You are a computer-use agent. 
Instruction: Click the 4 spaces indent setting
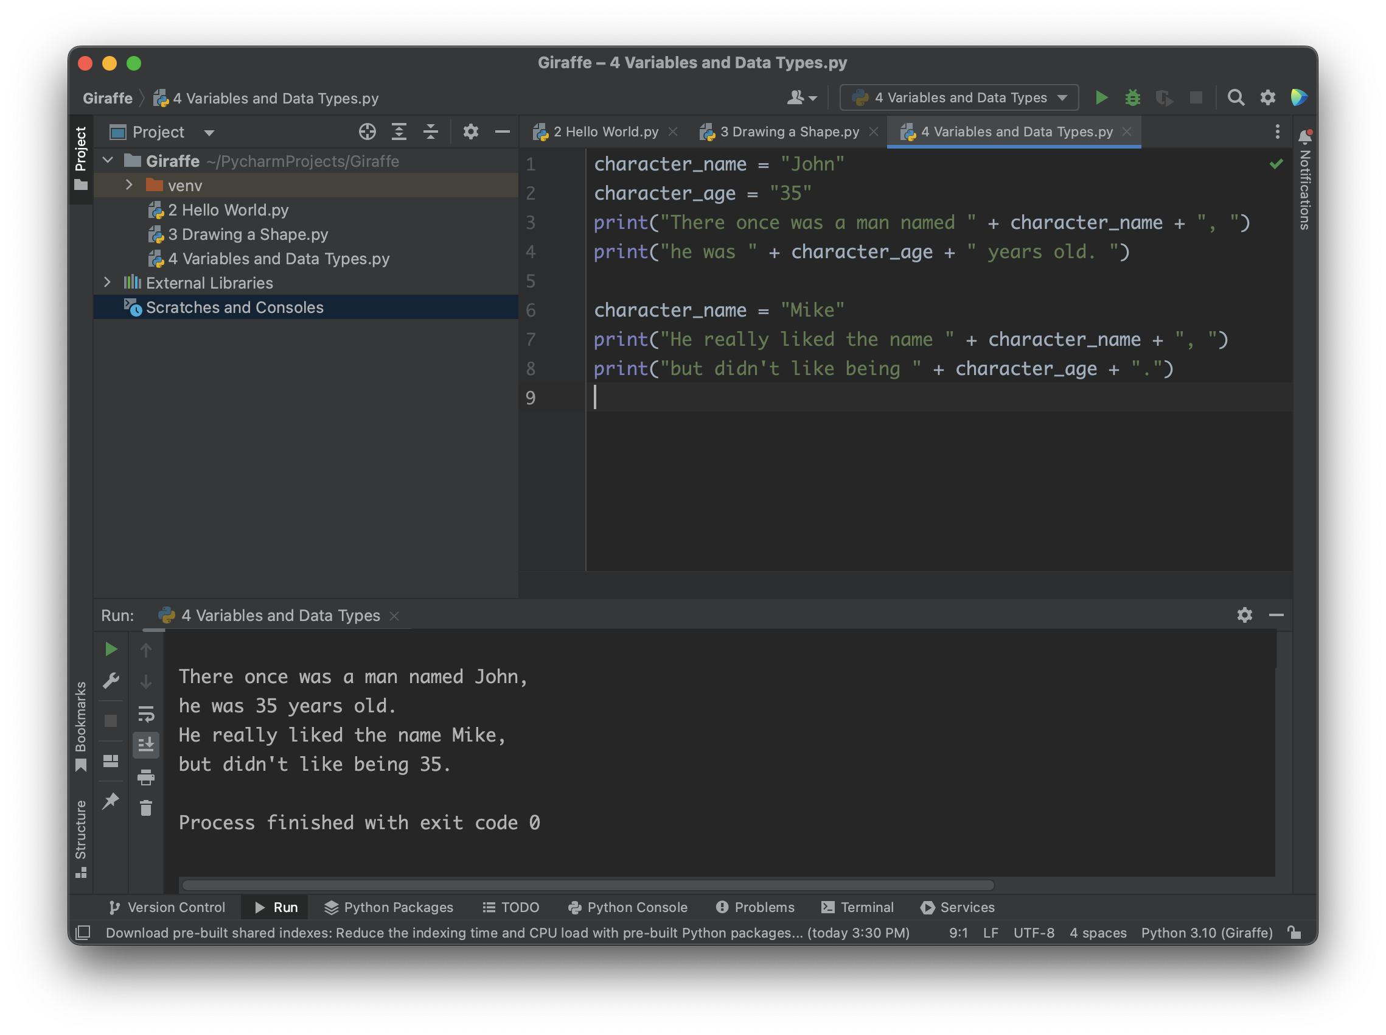pos(1098,933)
